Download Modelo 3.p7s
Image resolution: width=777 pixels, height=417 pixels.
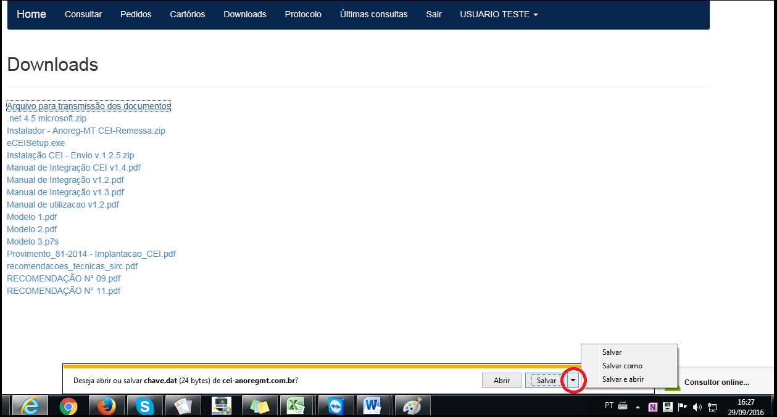click(33, 241)
